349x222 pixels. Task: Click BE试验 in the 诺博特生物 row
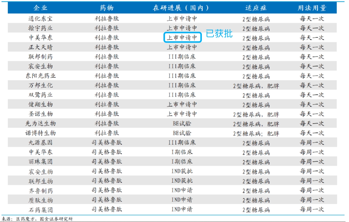click(182, 133)
